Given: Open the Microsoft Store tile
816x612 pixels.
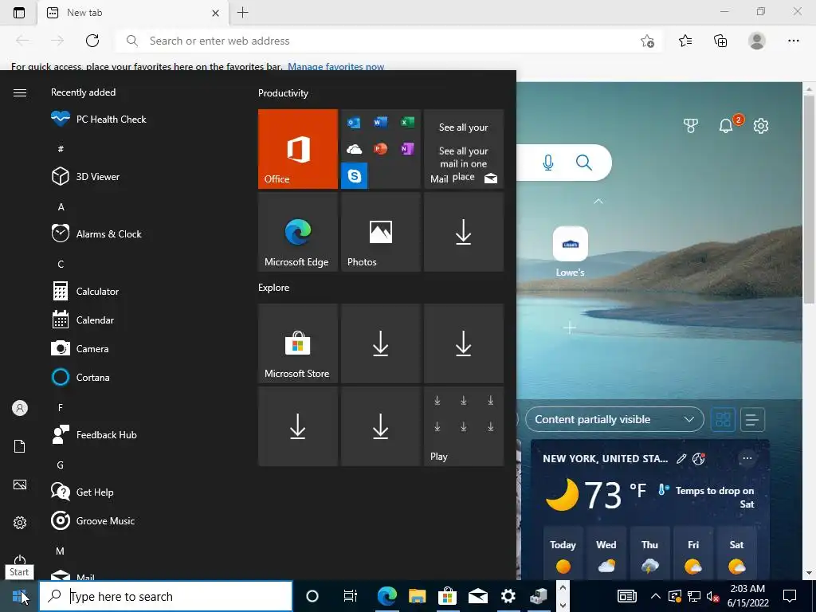Looking at the screenshot, I should 298,343.
